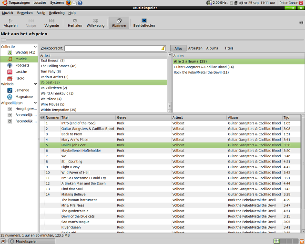This screenshot has height=244, width=305.
Task: Open Hoogst gew... playlist
Action: click(19, 109)
